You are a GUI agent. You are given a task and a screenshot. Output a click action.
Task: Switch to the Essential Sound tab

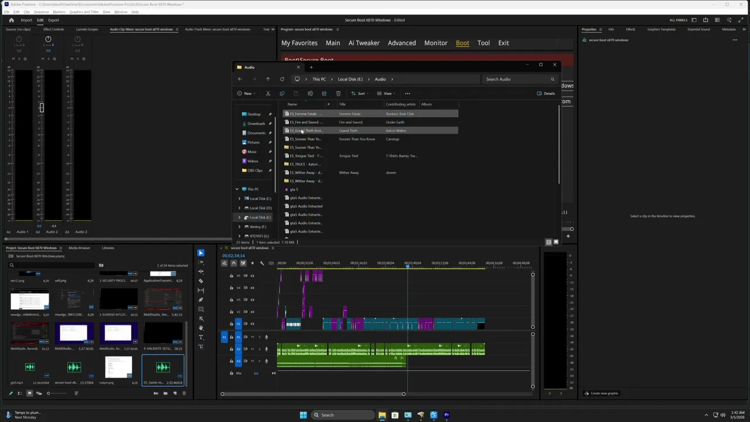click(698, 29)
